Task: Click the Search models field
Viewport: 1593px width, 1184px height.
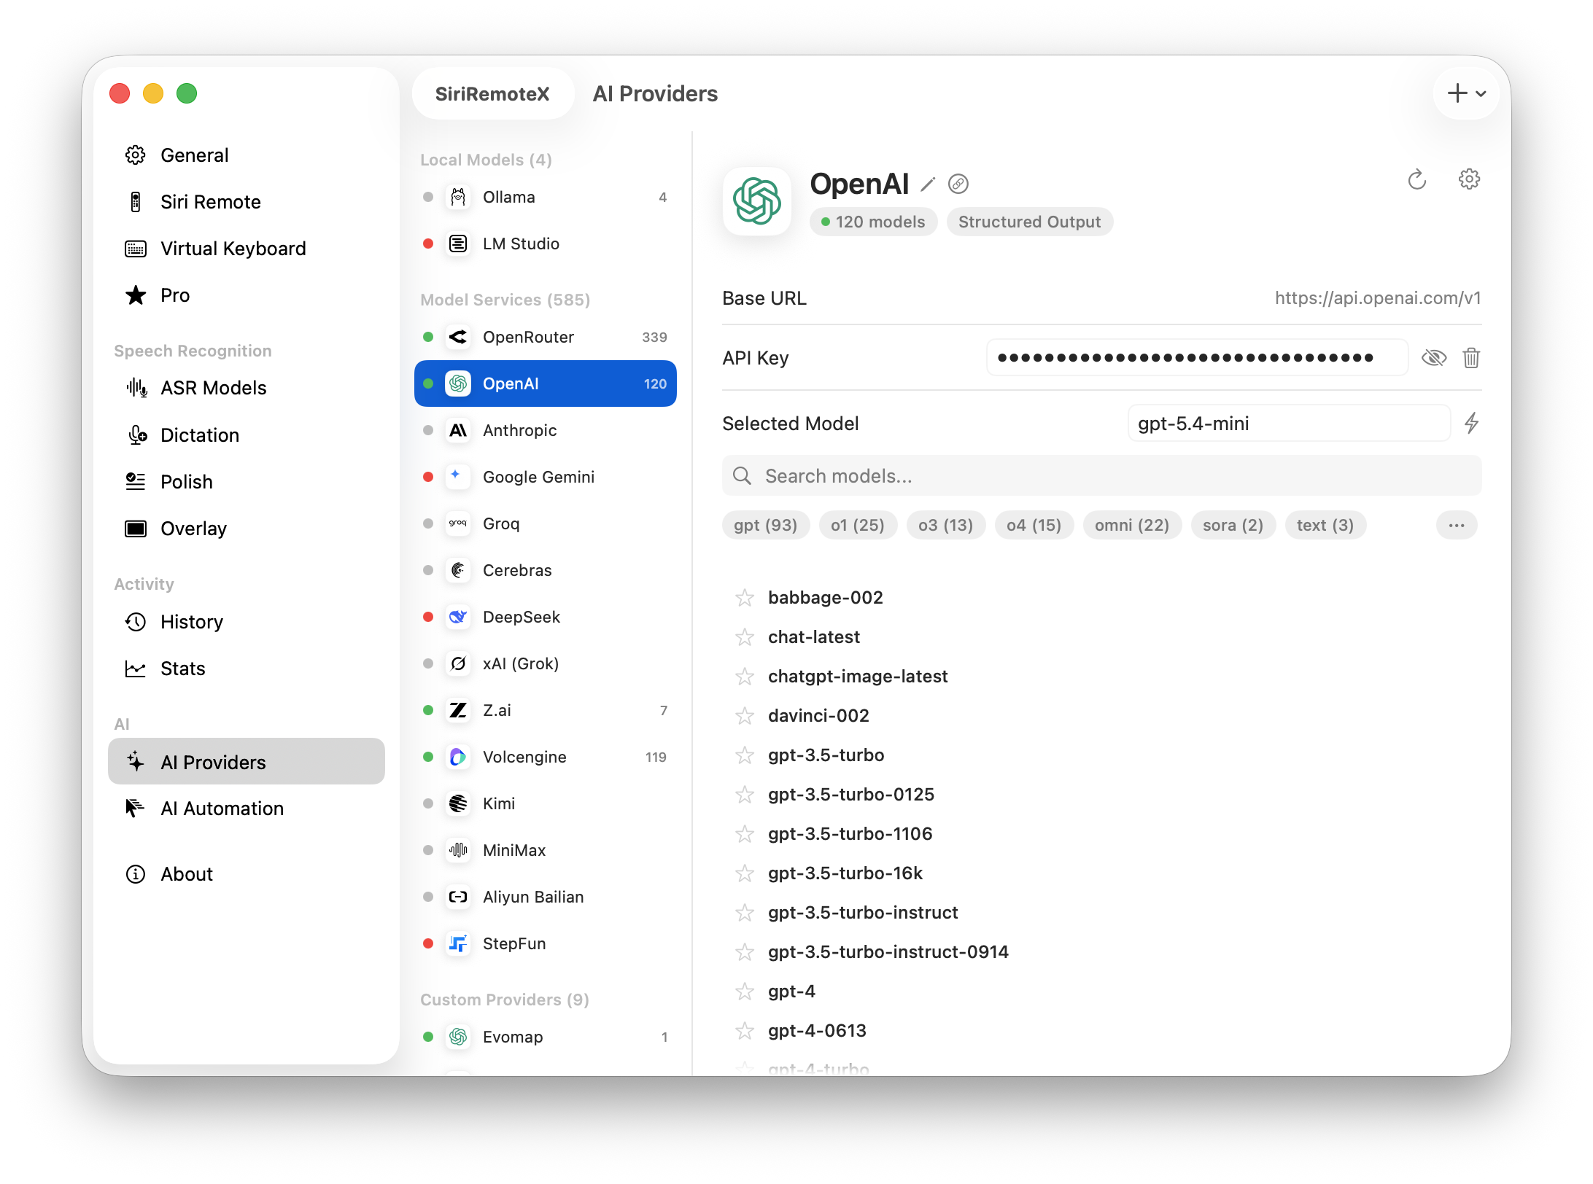Action: [1101, 476]
